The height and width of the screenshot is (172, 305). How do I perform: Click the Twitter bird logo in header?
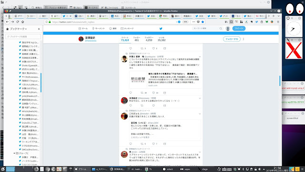pyautogui.click(x=161, y=29)
